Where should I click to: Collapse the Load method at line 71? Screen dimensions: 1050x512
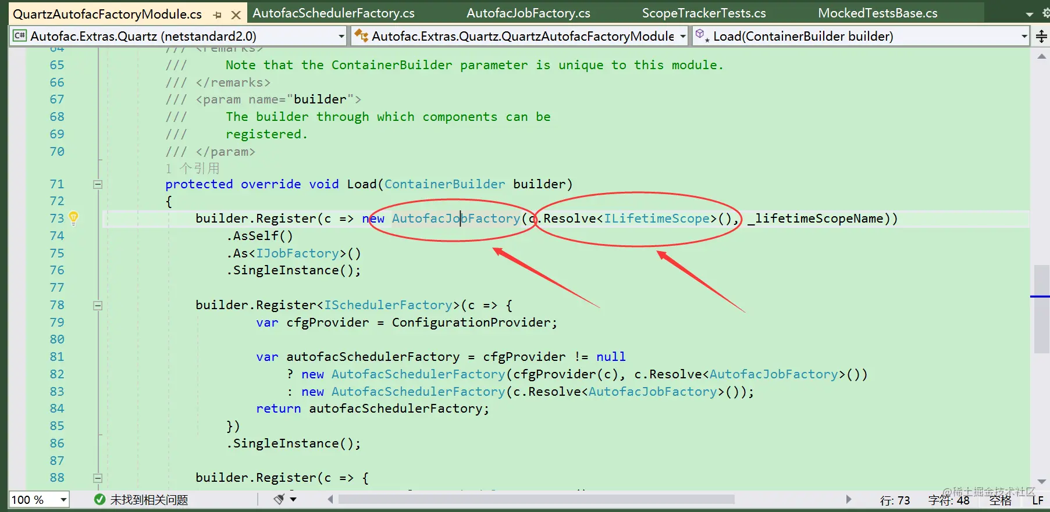point(98,185)
